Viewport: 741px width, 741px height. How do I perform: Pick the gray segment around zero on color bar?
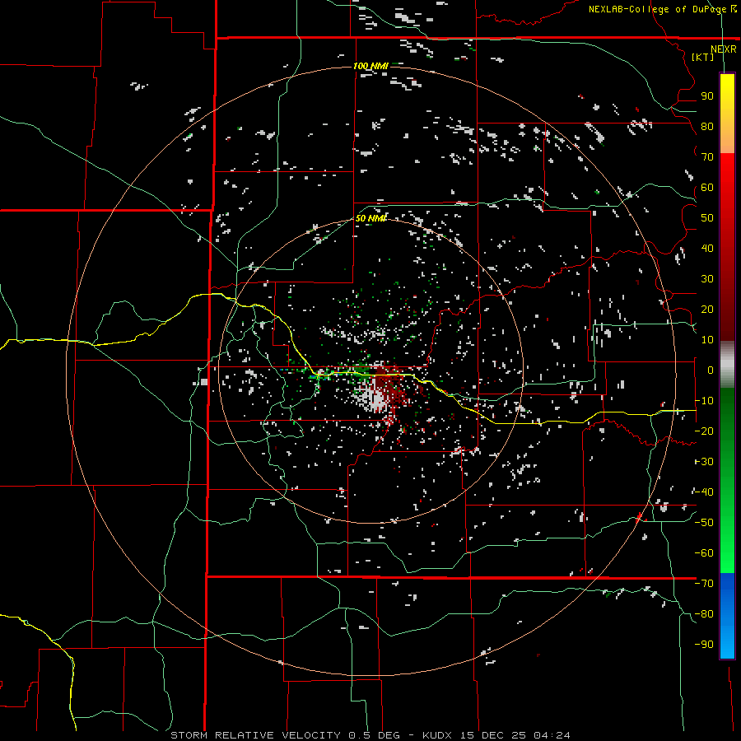point(727,365)
